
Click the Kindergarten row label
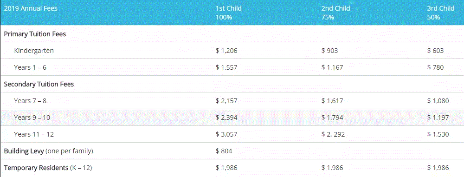pos(34,51)
